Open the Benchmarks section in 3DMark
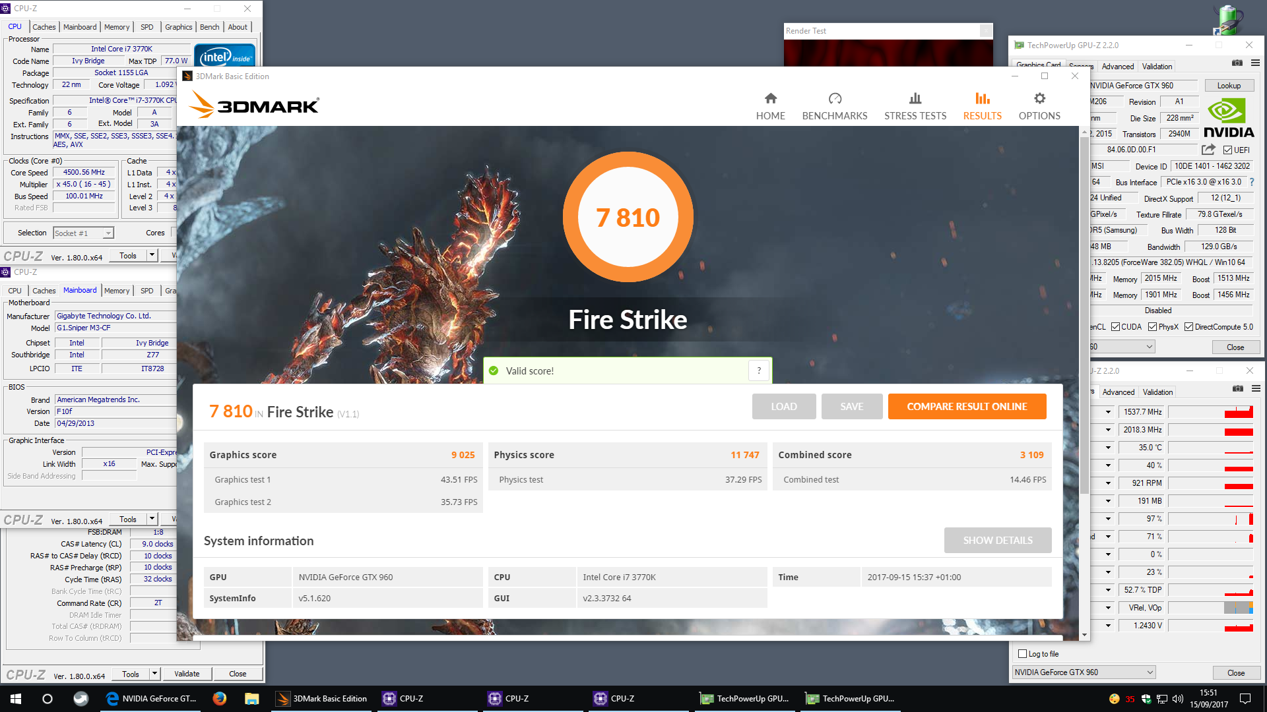Image resolution: width=1267 pixels, height=712 pixels. click(x=835, y=107)
